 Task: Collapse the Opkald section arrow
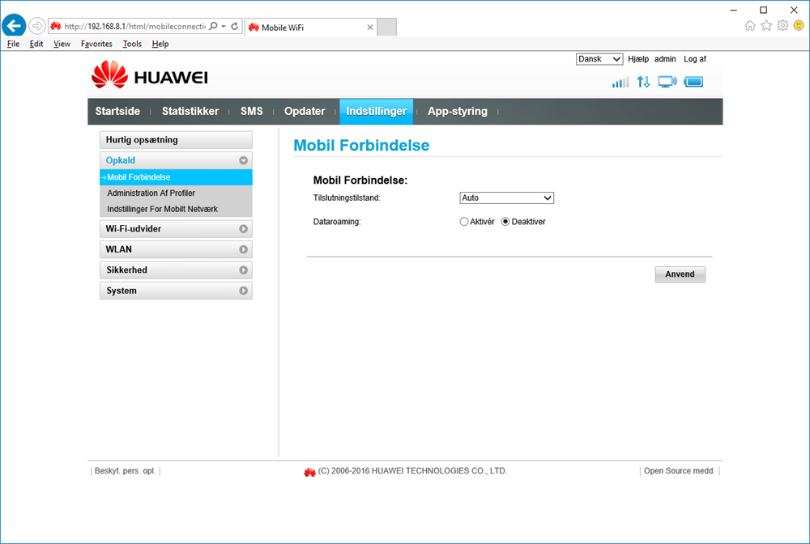click(x=243, y=160)
